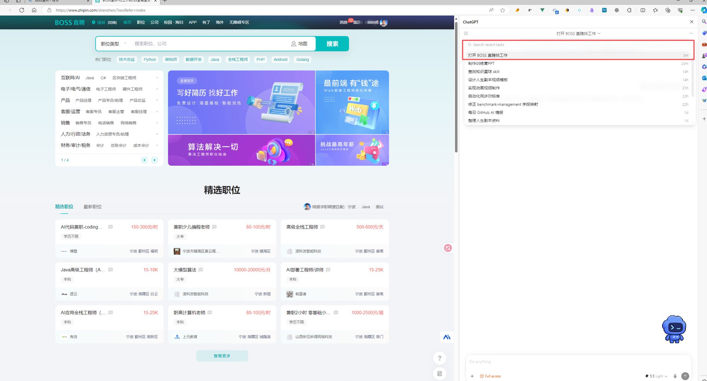Screen dimensions: 707x381
Task: Switch to the 最新职位 tab
Action: click(92, 207)
